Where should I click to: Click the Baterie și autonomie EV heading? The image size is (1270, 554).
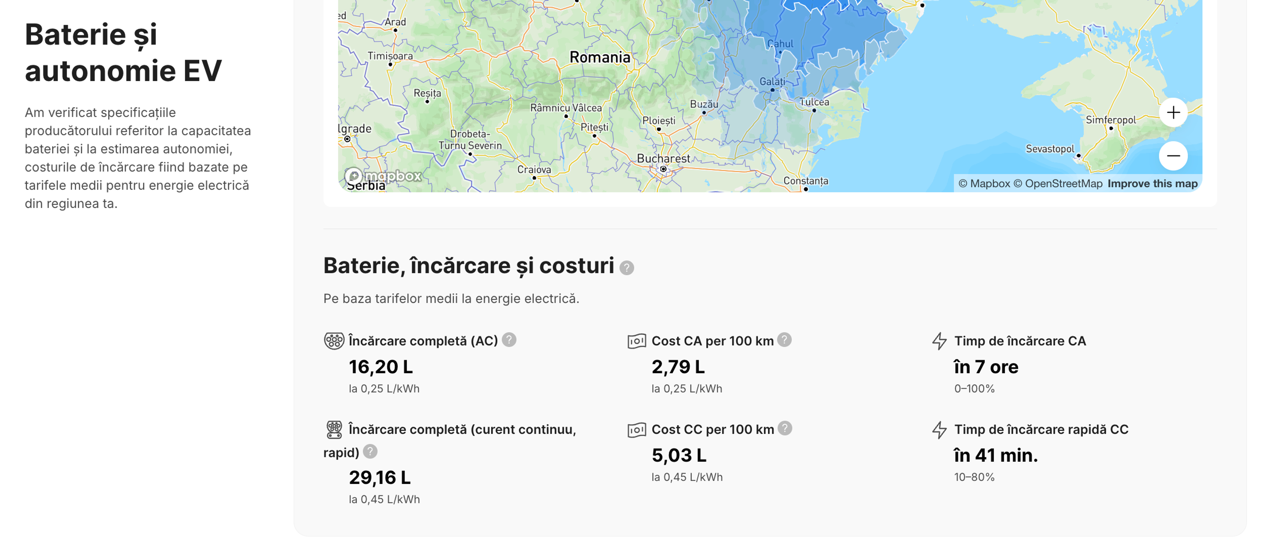pyautogui.click(x=123, y=52)
